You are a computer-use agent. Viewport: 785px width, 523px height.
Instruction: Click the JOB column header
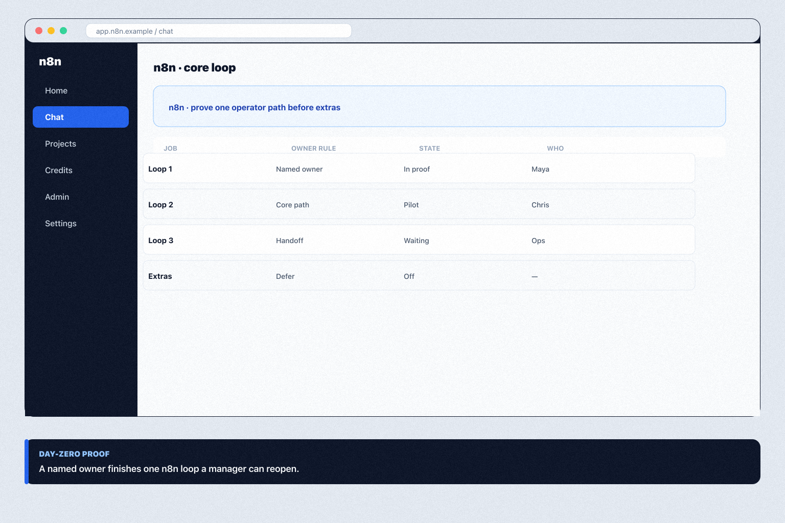pos(170,149)
